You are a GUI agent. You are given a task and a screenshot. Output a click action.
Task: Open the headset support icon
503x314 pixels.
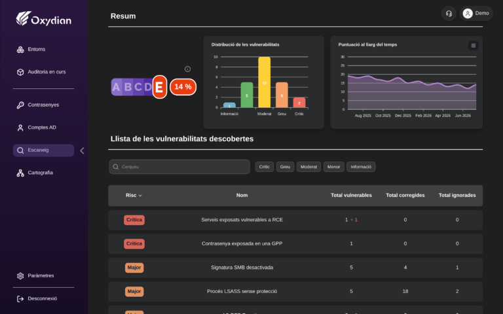(449, 14)
